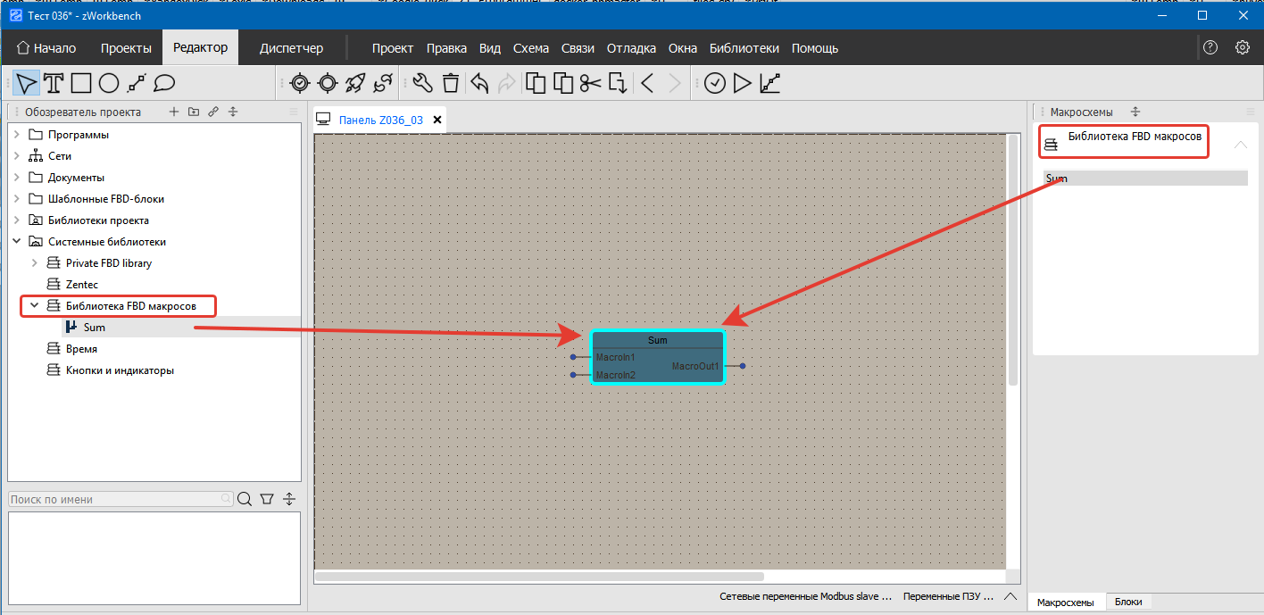Image resolution: width=1264 pixels, height=615 pixels.
Task: Select the Ellipse drawing tool
Action: click(109, 84)
